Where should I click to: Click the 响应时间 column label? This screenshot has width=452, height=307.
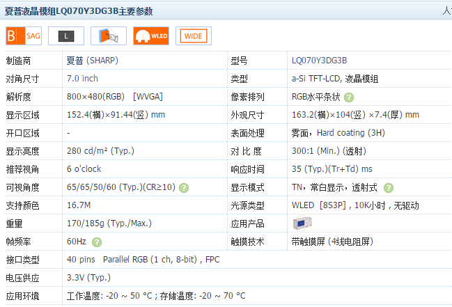tap(247, 169)
